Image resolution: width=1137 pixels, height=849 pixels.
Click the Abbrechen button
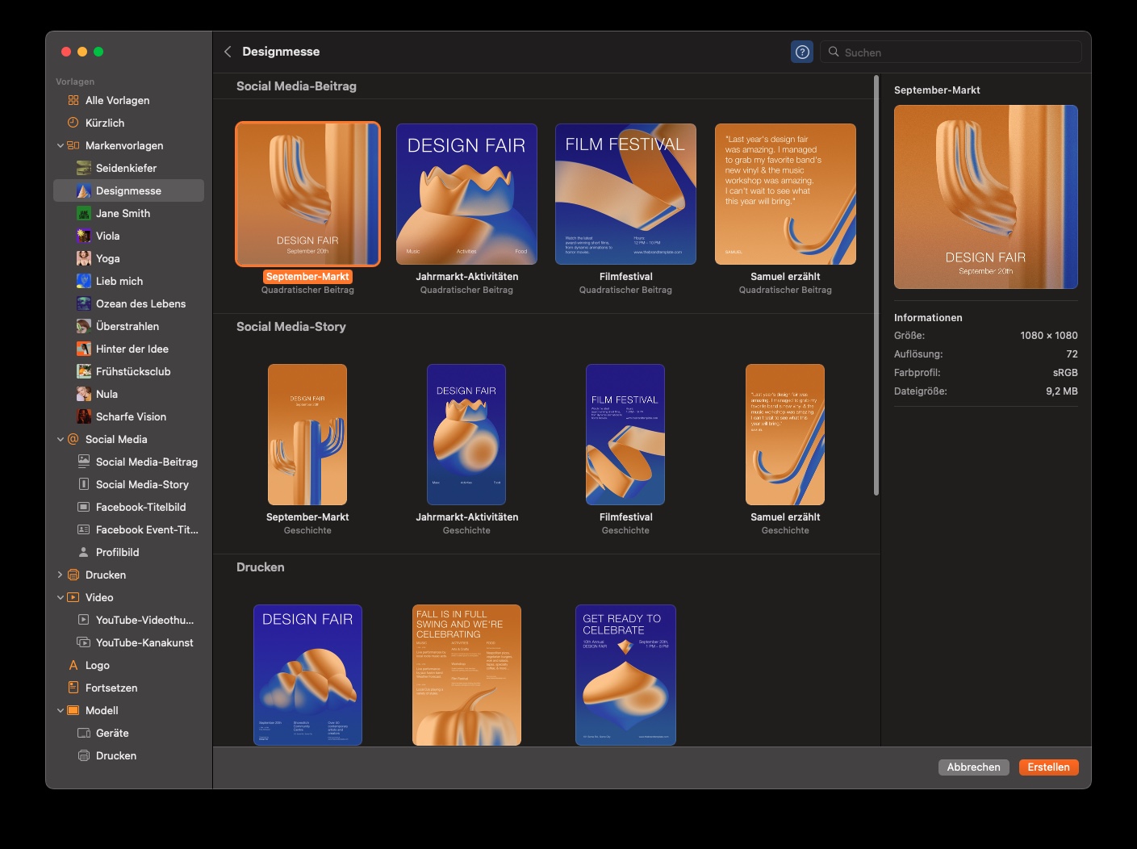(x=973, y=767)
